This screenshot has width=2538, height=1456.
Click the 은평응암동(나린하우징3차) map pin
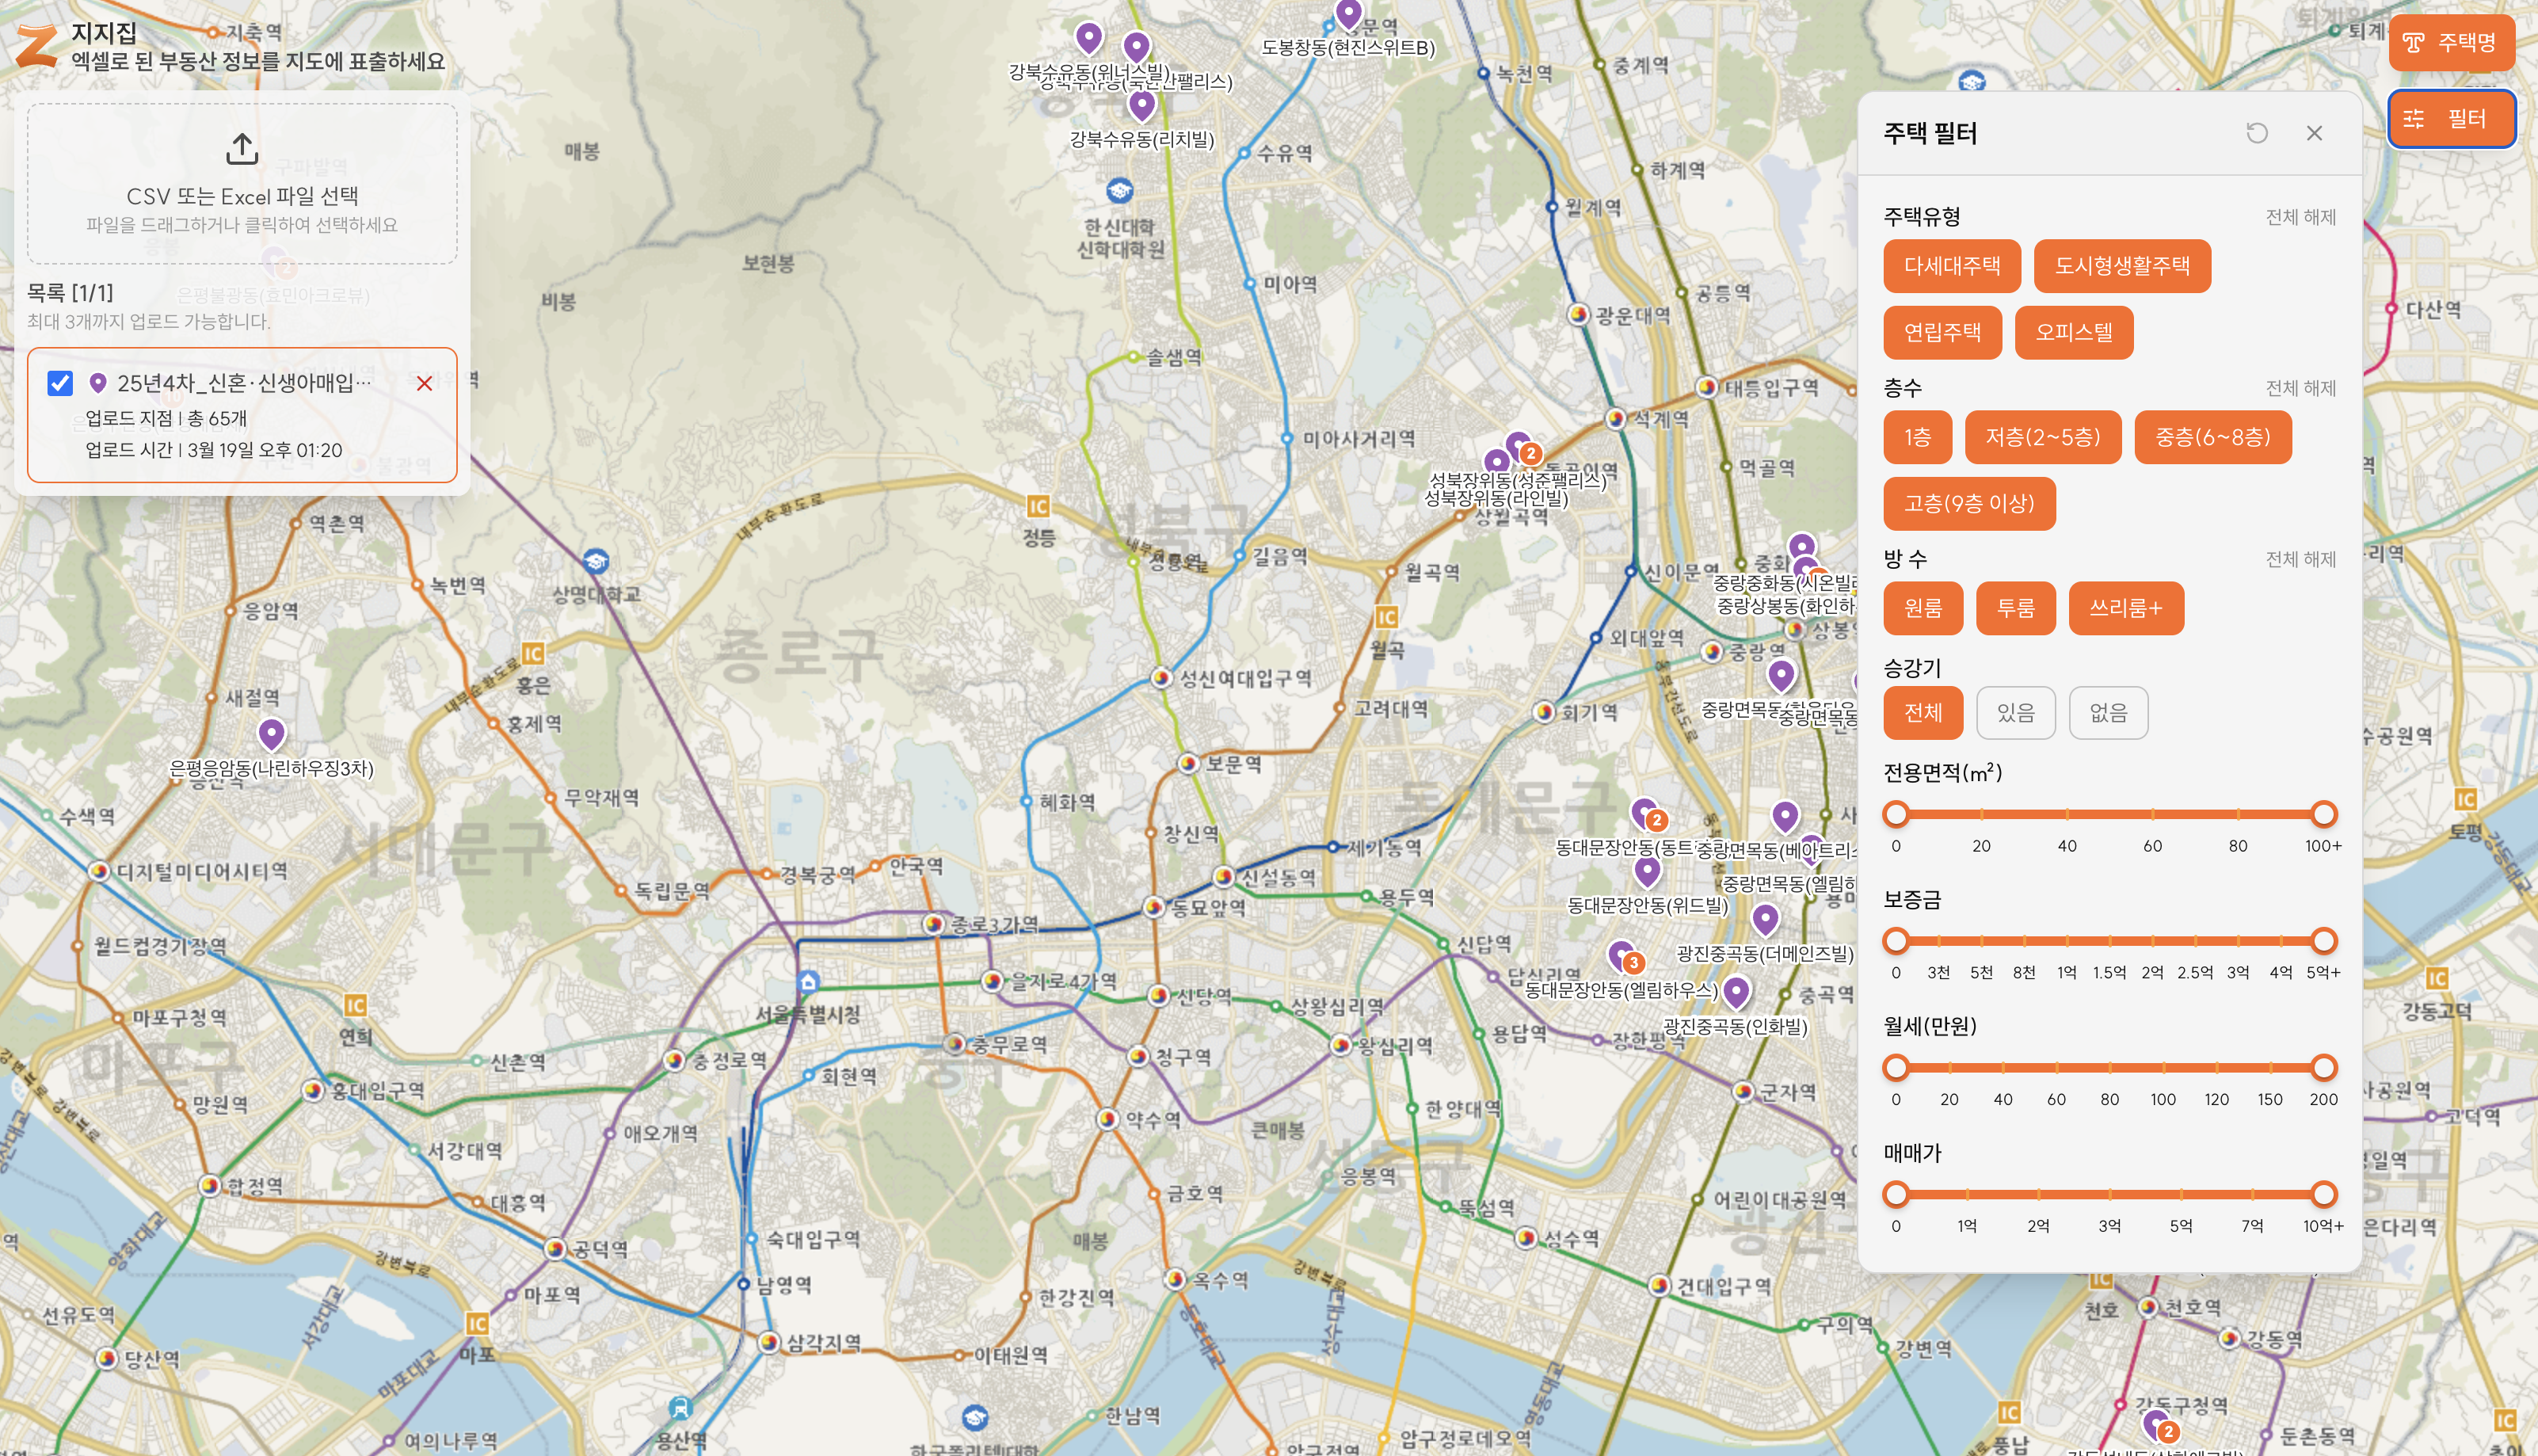point(271,734)
